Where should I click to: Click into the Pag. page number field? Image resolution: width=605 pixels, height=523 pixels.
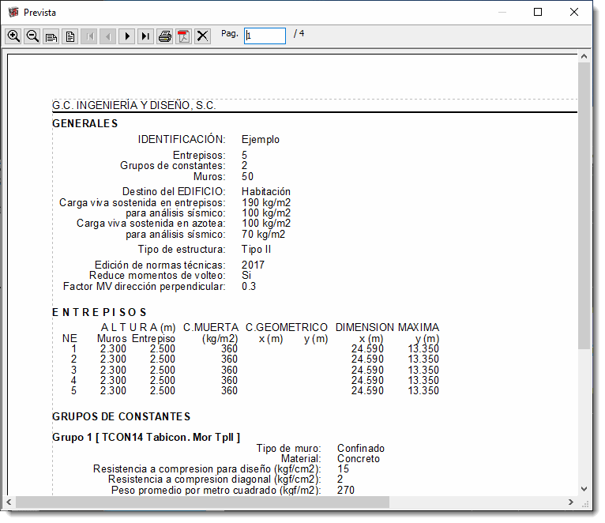(x=265, y=36)
